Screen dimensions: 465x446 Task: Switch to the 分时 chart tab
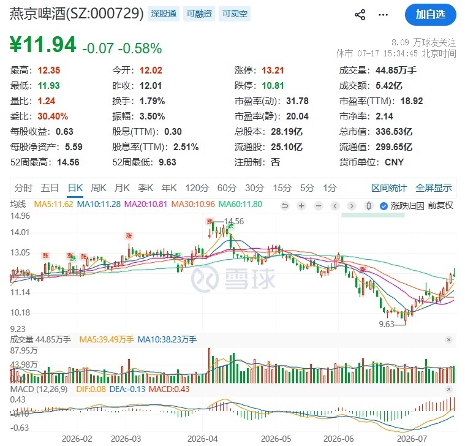[x=23, y=187]
